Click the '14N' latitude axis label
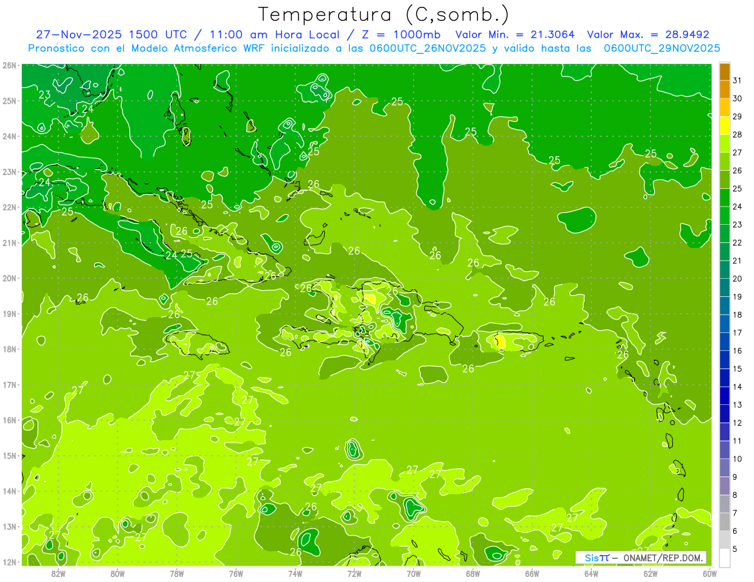This screenshot has height=582, width=754. [9, 491]
